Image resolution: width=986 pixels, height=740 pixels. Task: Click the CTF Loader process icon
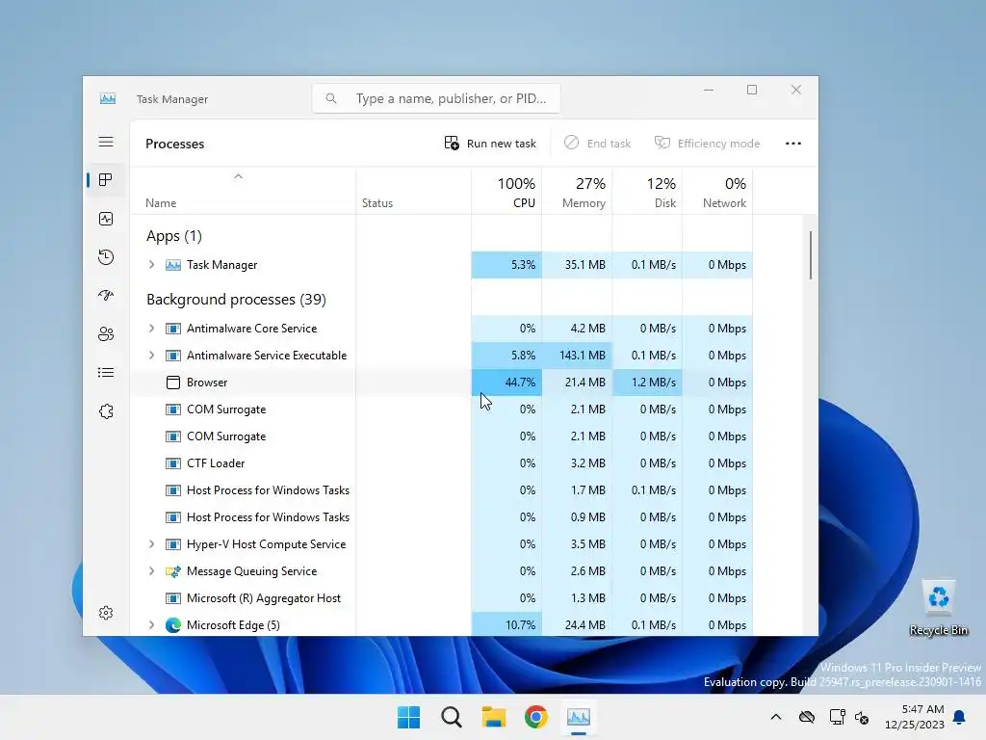pos(173,463)
